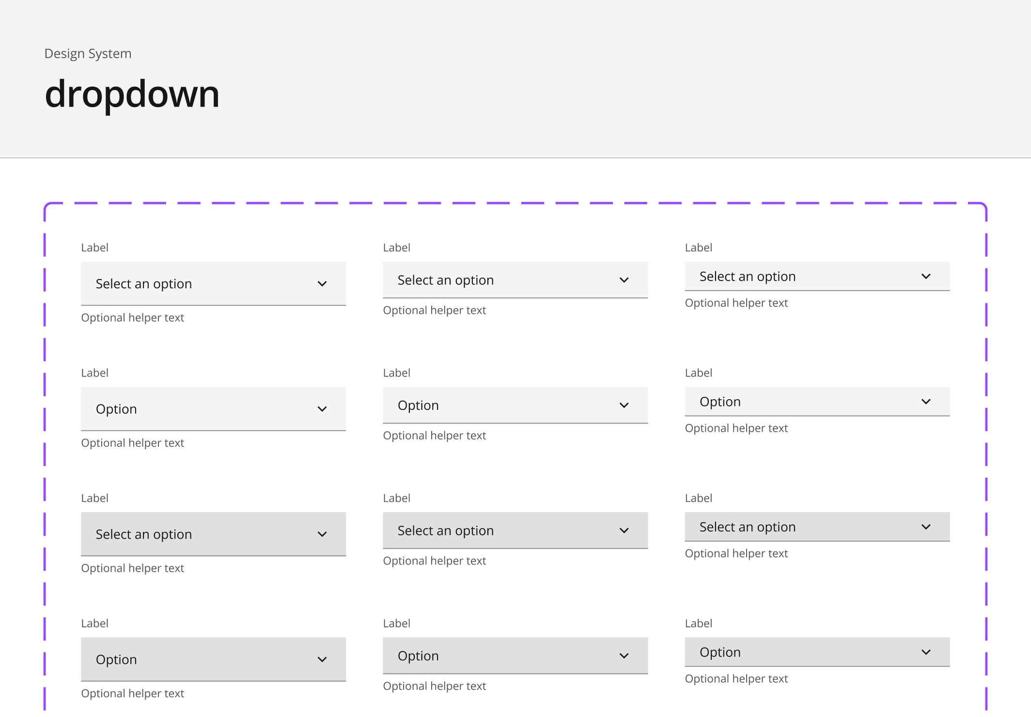1031x717 pixels.
Task: Click chevron of second-row right Option dropdown
Action: point(926,402)
